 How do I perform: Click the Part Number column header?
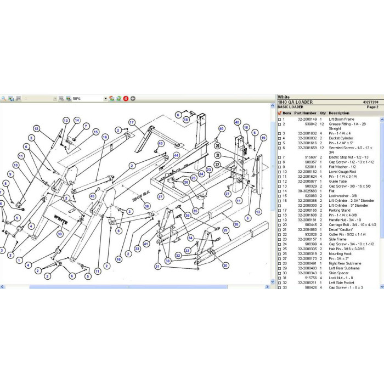(305, 113)
